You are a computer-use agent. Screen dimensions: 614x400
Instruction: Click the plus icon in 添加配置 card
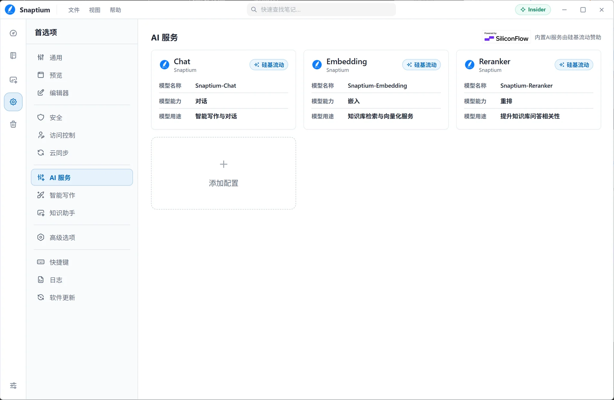pyautogui.click(x=224, y=164)
